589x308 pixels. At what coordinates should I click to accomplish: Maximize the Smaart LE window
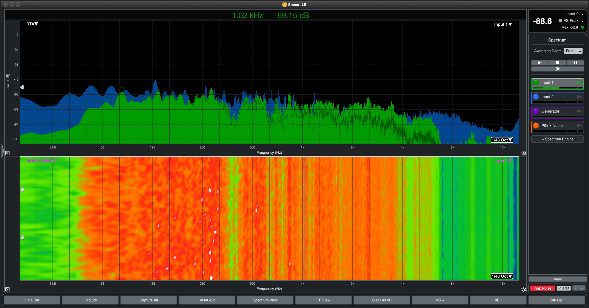pyautogui.click(x=18, y=5)
